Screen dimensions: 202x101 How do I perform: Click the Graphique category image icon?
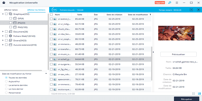10,14
